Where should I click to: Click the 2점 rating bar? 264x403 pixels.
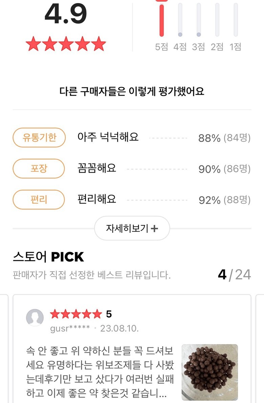point(217,20)
